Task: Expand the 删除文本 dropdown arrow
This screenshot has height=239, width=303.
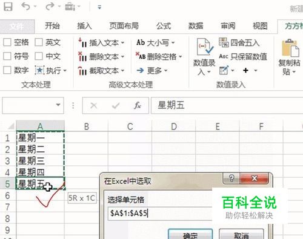Action: (x=122, y=56)
